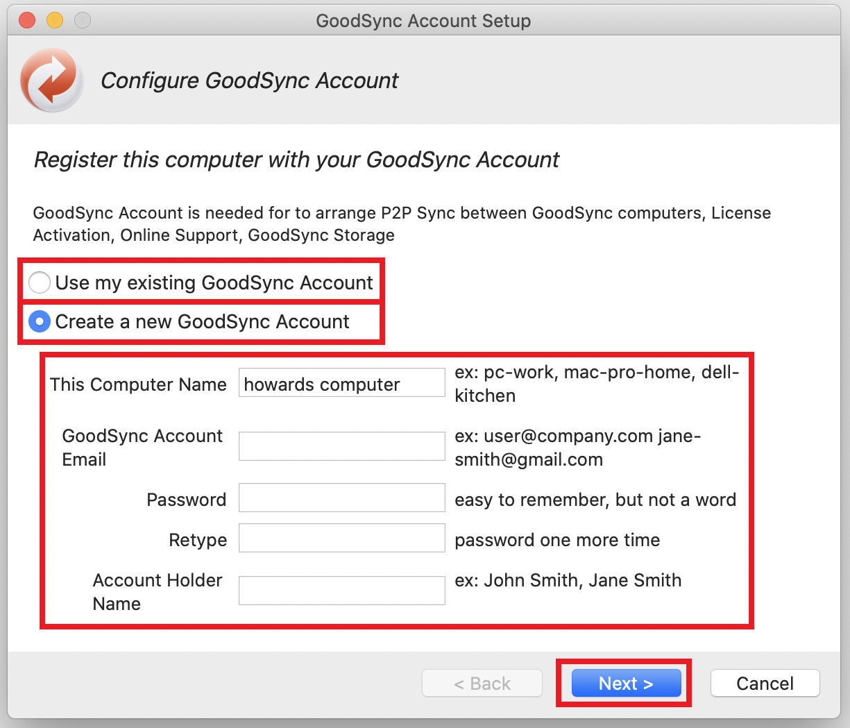Click the 'This Computer Name' label
The image size is (850, 728).
pos(138,384)
